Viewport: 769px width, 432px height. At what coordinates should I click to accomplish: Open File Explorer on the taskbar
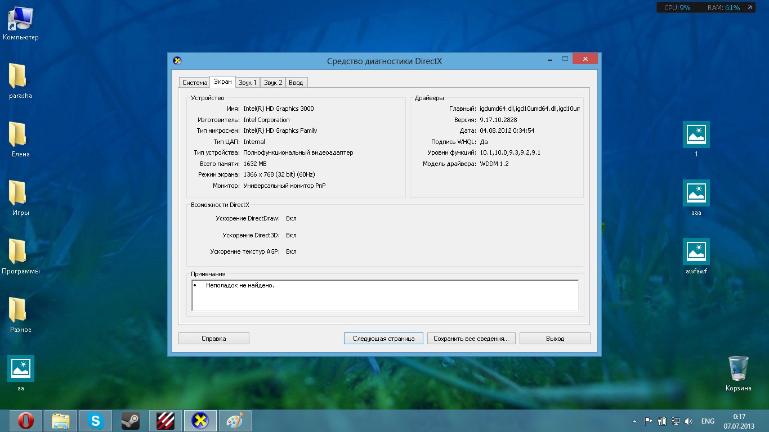pos(61,421)
